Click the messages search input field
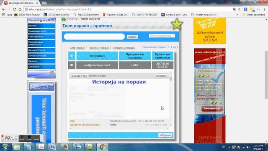The width and height of the screenshot is (268, 151). pyautogui.click(x=94, y=36)
